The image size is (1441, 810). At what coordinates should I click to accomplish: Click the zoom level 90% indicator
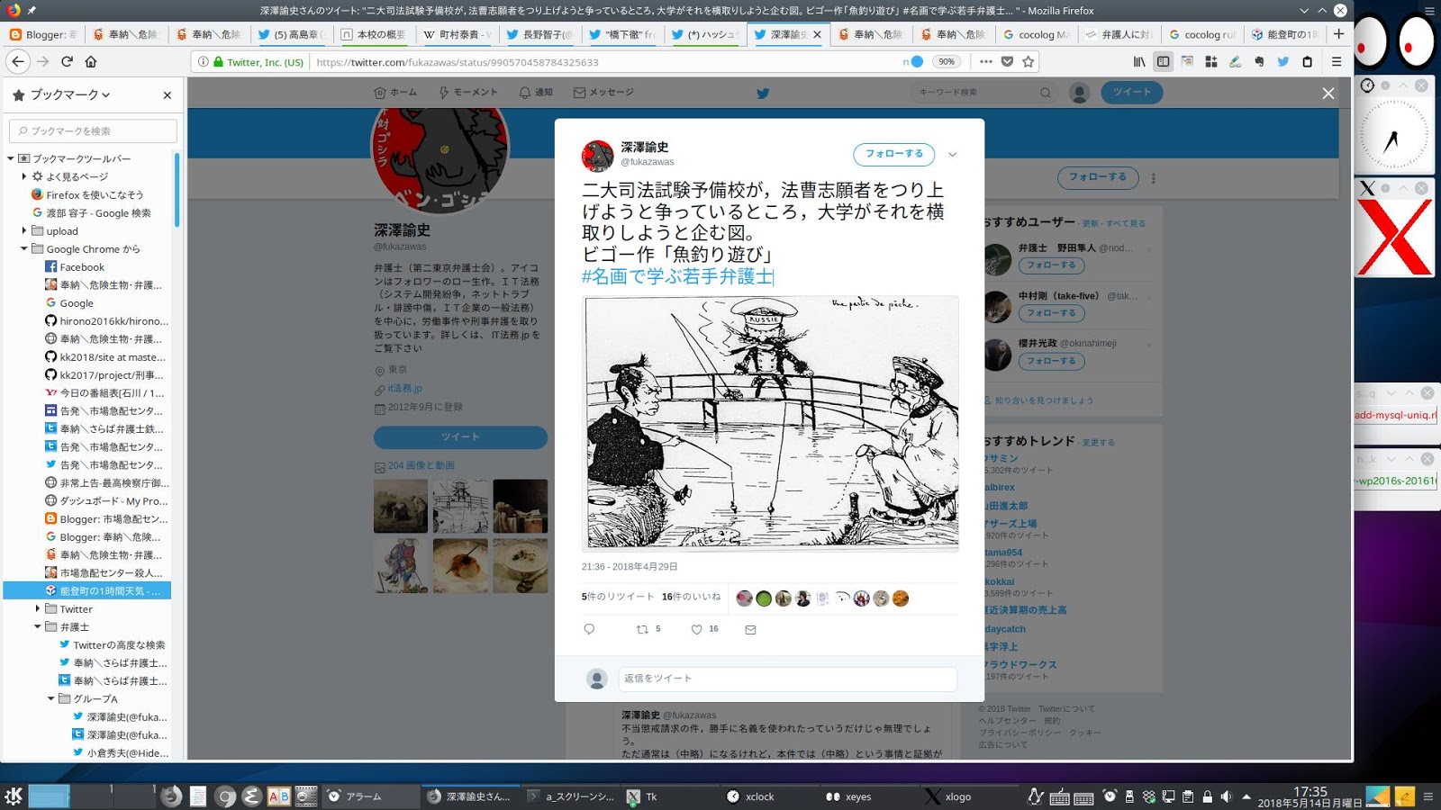(x=947, y=61)
